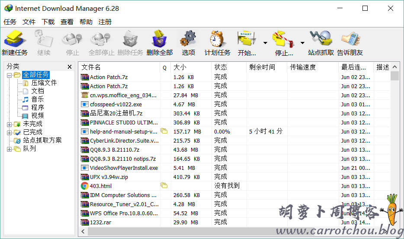Open the 查看 menu

pos(67,22)
